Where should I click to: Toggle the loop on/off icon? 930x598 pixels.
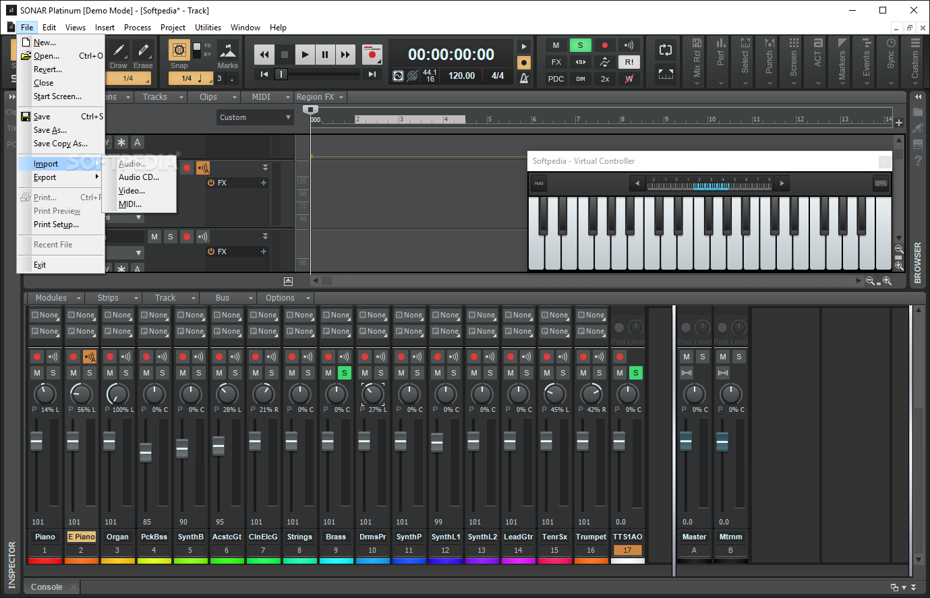(x=665, y=50)
